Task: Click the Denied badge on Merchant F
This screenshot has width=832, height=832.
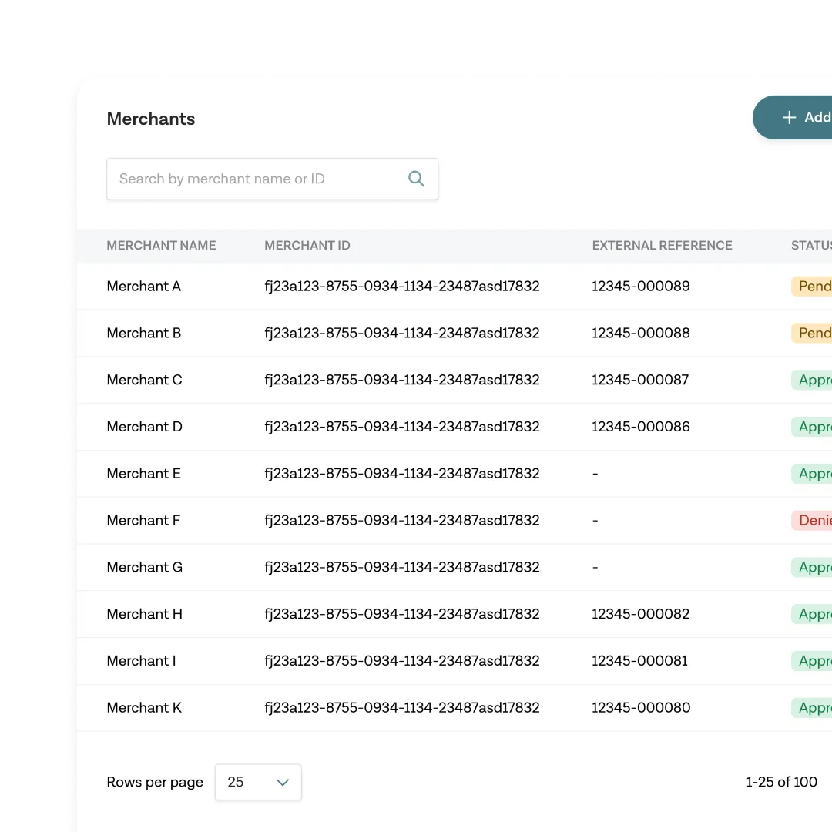Action: [x=812, y=521]
